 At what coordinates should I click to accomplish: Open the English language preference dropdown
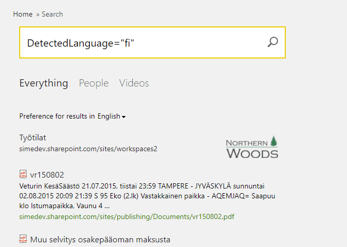click(x=111, y=117)
